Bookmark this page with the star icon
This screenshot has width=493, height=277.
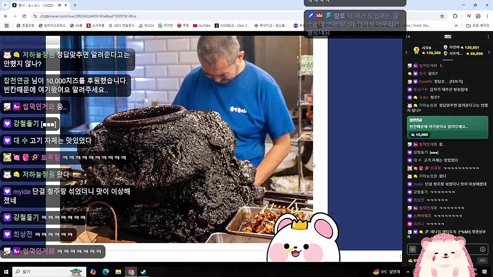(x=442, y=16)
